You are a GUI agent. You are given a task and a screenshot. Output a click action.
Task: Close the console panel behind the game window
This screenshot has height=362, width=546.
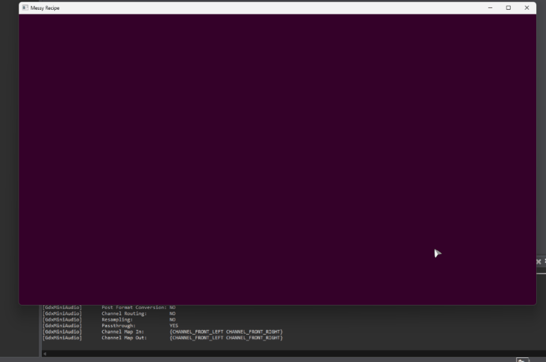(x=538, y=262)
